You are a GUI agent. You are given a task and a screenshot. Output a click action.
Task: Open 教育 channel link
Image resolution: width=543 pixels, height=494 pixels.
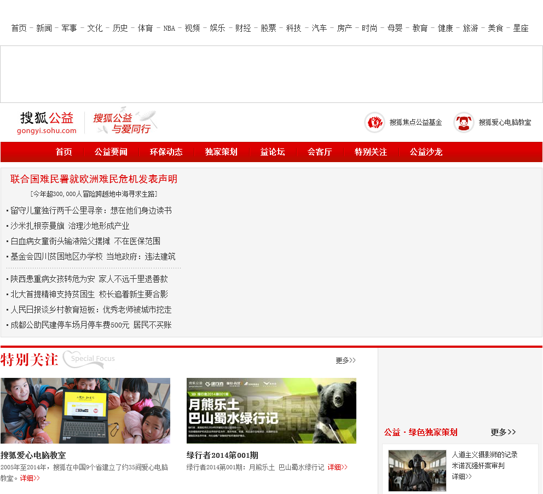coord(420,28)
